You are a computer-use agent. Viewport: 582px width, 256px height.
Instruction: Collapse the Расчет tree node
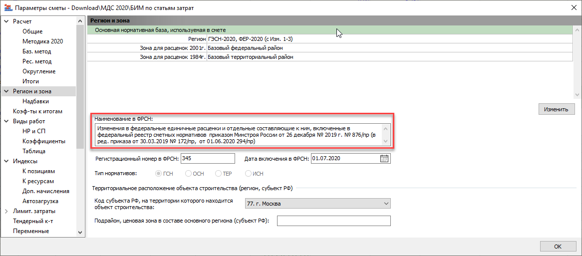click(x=6, y=21)
